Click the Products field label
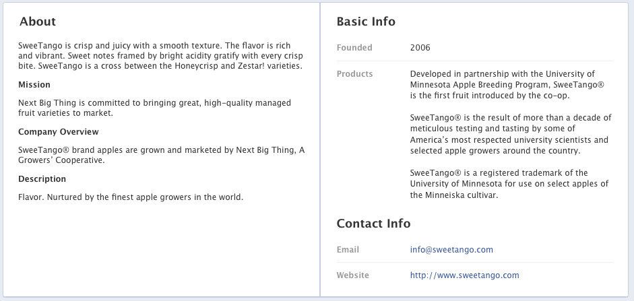Viewport: 634px width, 301px height. click(354, 74)
